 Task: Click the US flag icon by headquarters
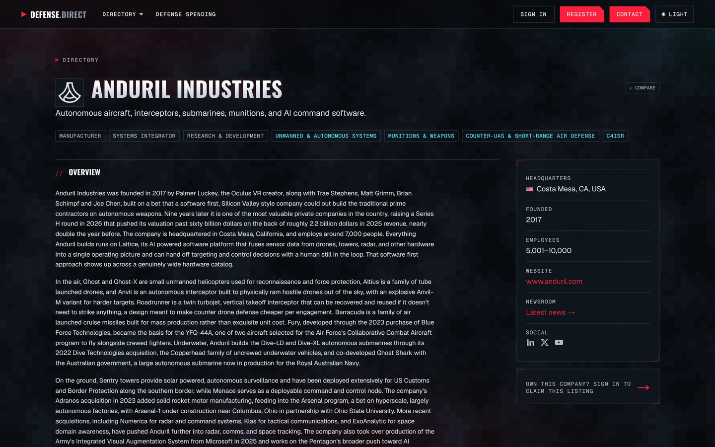click(530, 189)
